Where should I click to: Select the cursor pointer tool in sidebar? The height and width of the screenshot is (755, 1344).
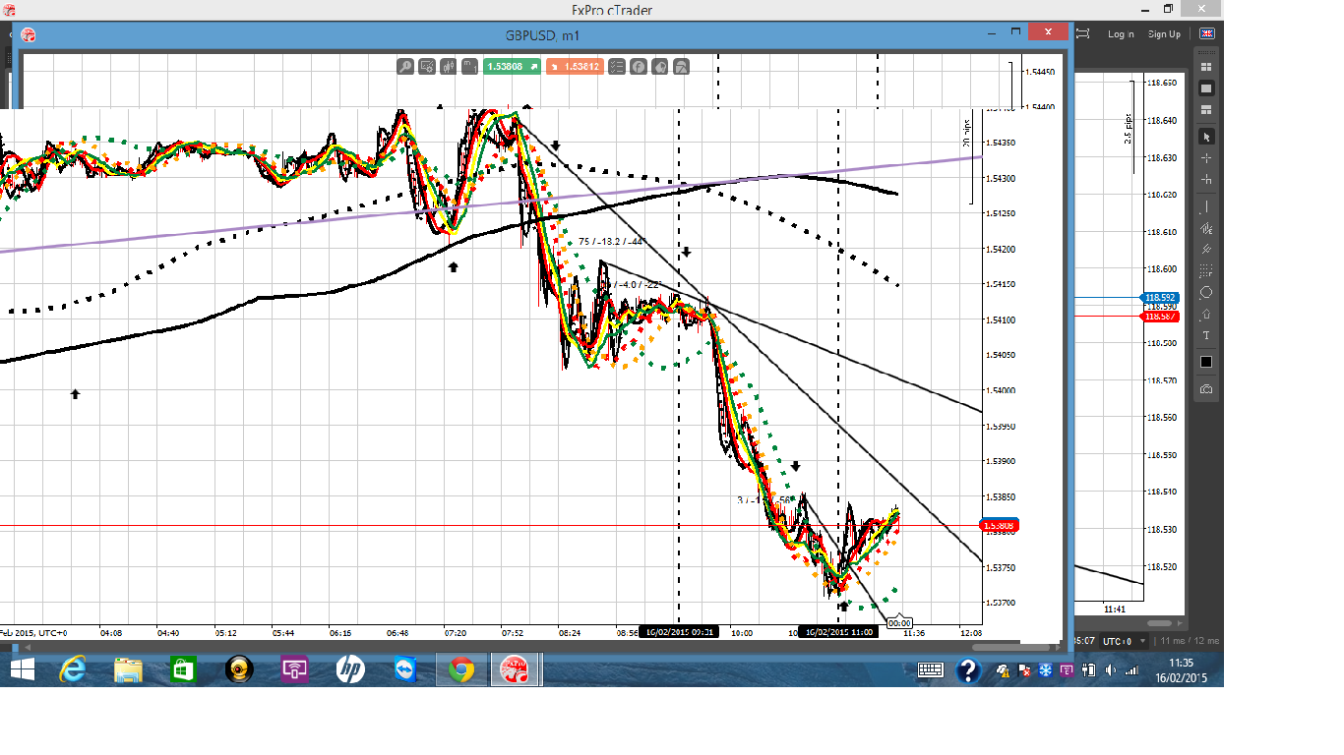(1206, 136)
